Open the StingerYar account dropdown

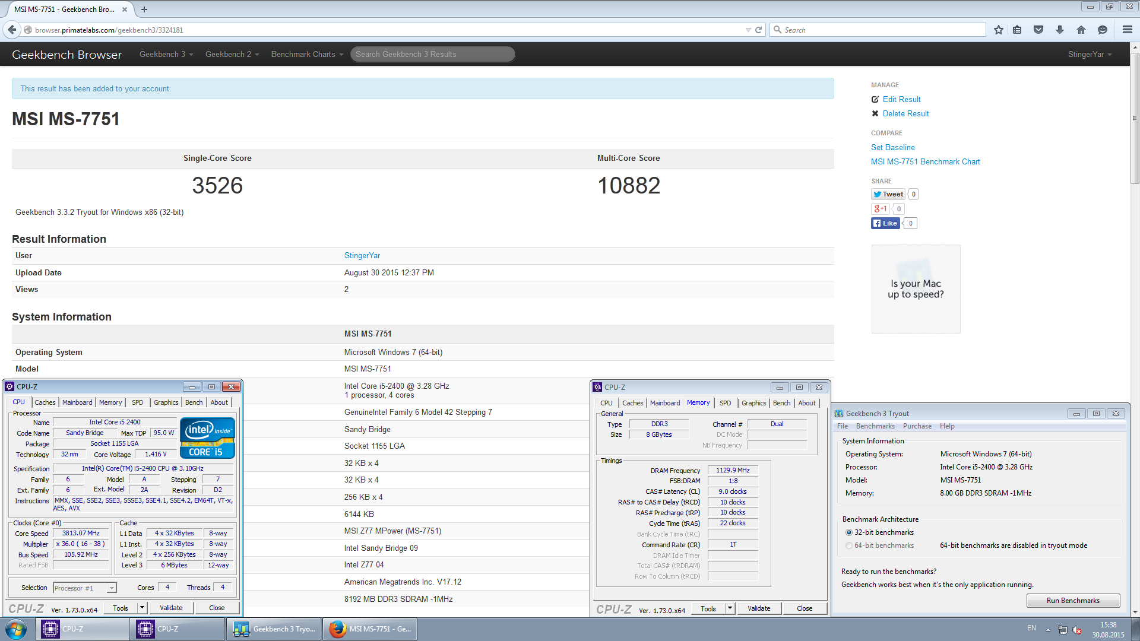[1090, 54]
